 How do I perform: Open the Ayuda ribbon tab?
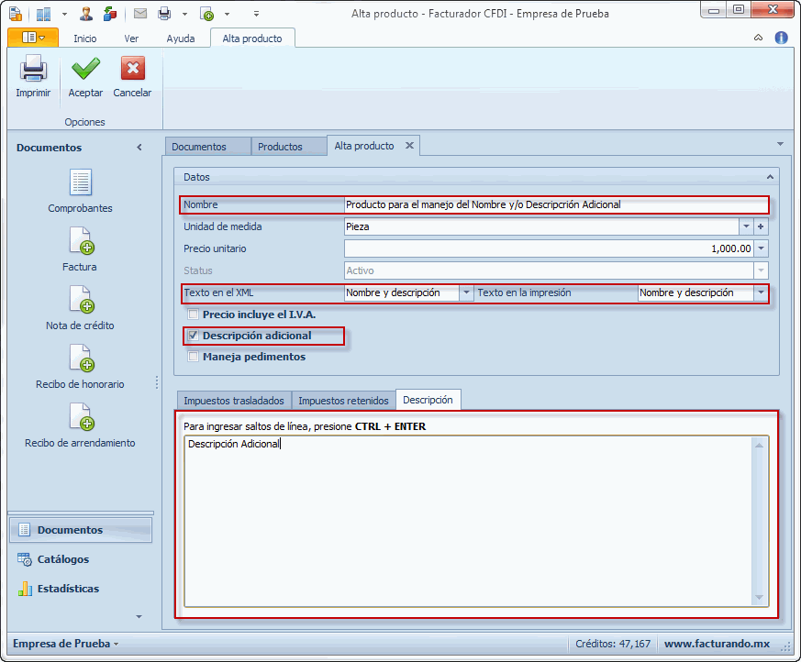tap(181, 39)
